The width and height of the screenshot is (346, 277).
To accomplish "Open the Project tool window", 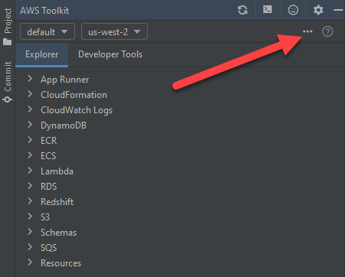I will (8, 27).
